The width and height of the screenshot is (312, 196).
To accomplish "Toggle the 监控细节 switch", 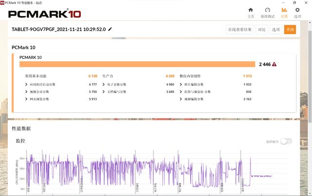I will pos(286,141).
